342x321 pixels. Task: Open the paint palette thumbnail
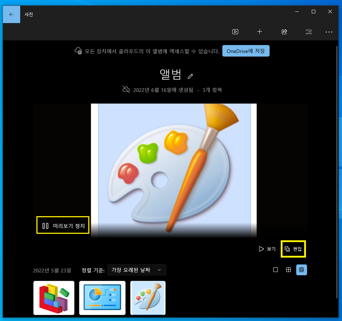[148, 298]
